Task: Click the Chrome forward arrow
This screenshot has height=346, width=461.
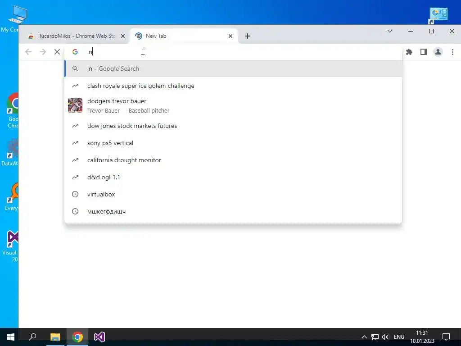Action: point(43,52)
